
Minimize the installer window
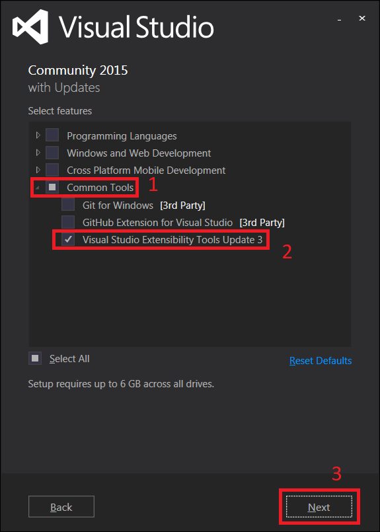pos(339,19)
